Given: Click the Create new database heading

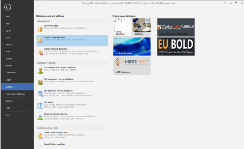Looking at the screenshot, I should pos(124,16).
